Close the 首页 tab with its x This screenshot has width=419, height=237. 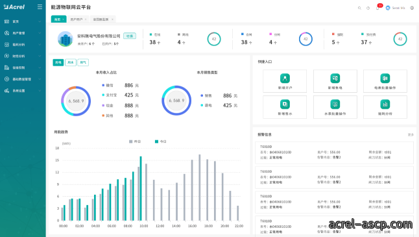click(63, 19)
